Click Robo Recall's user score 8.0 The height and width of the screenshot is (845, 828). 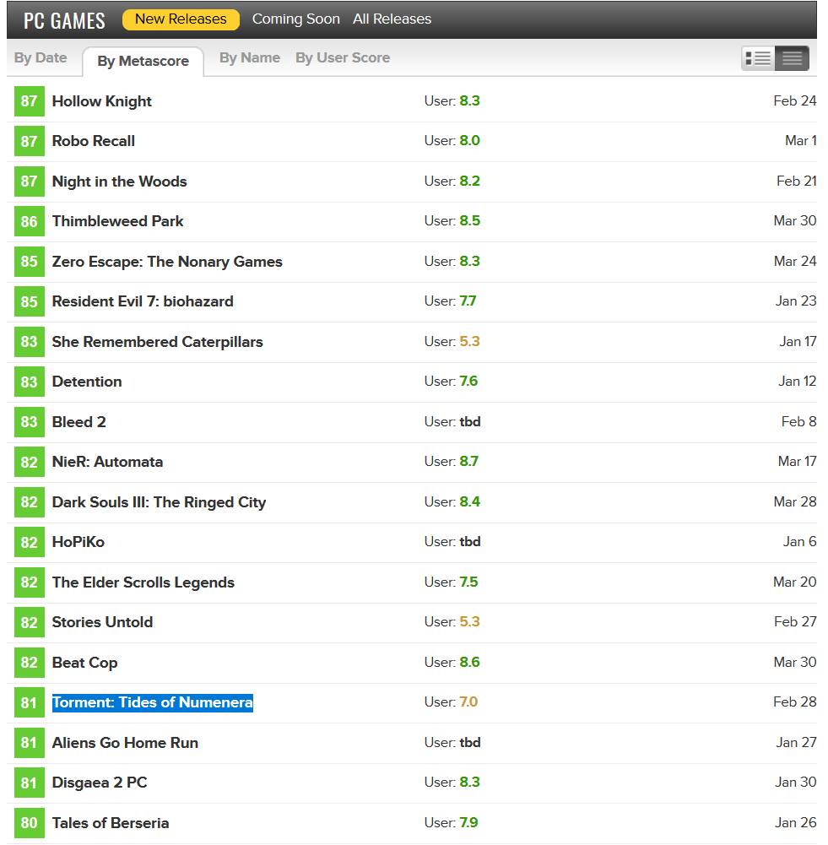click(x=469, y=141)
